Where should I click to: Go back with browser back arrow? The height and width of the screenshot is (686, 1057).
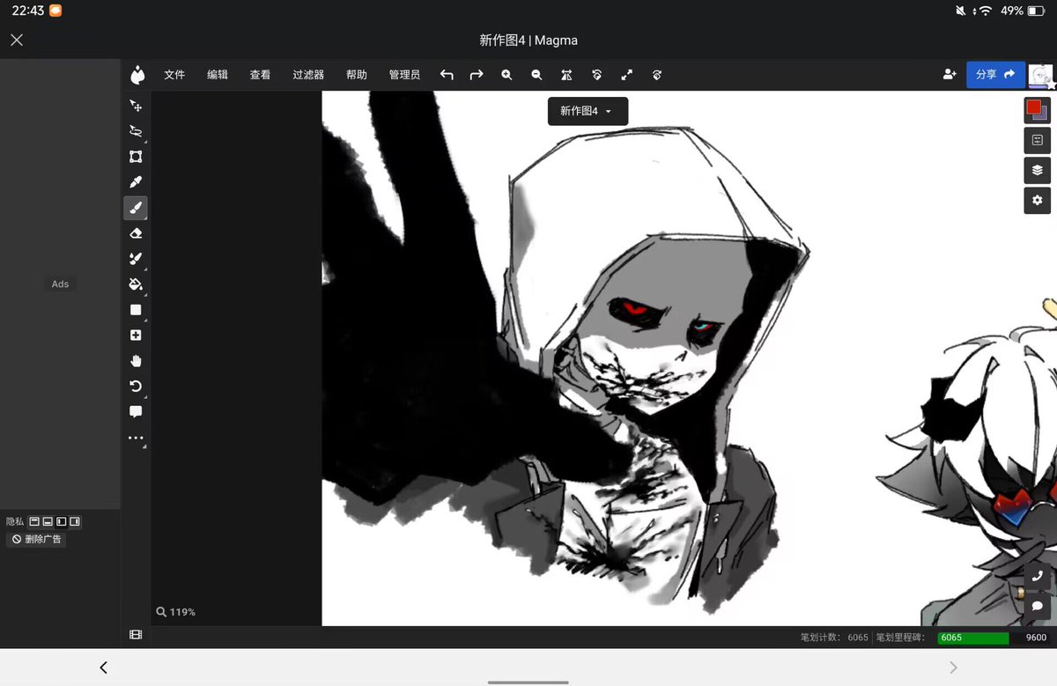103,668
